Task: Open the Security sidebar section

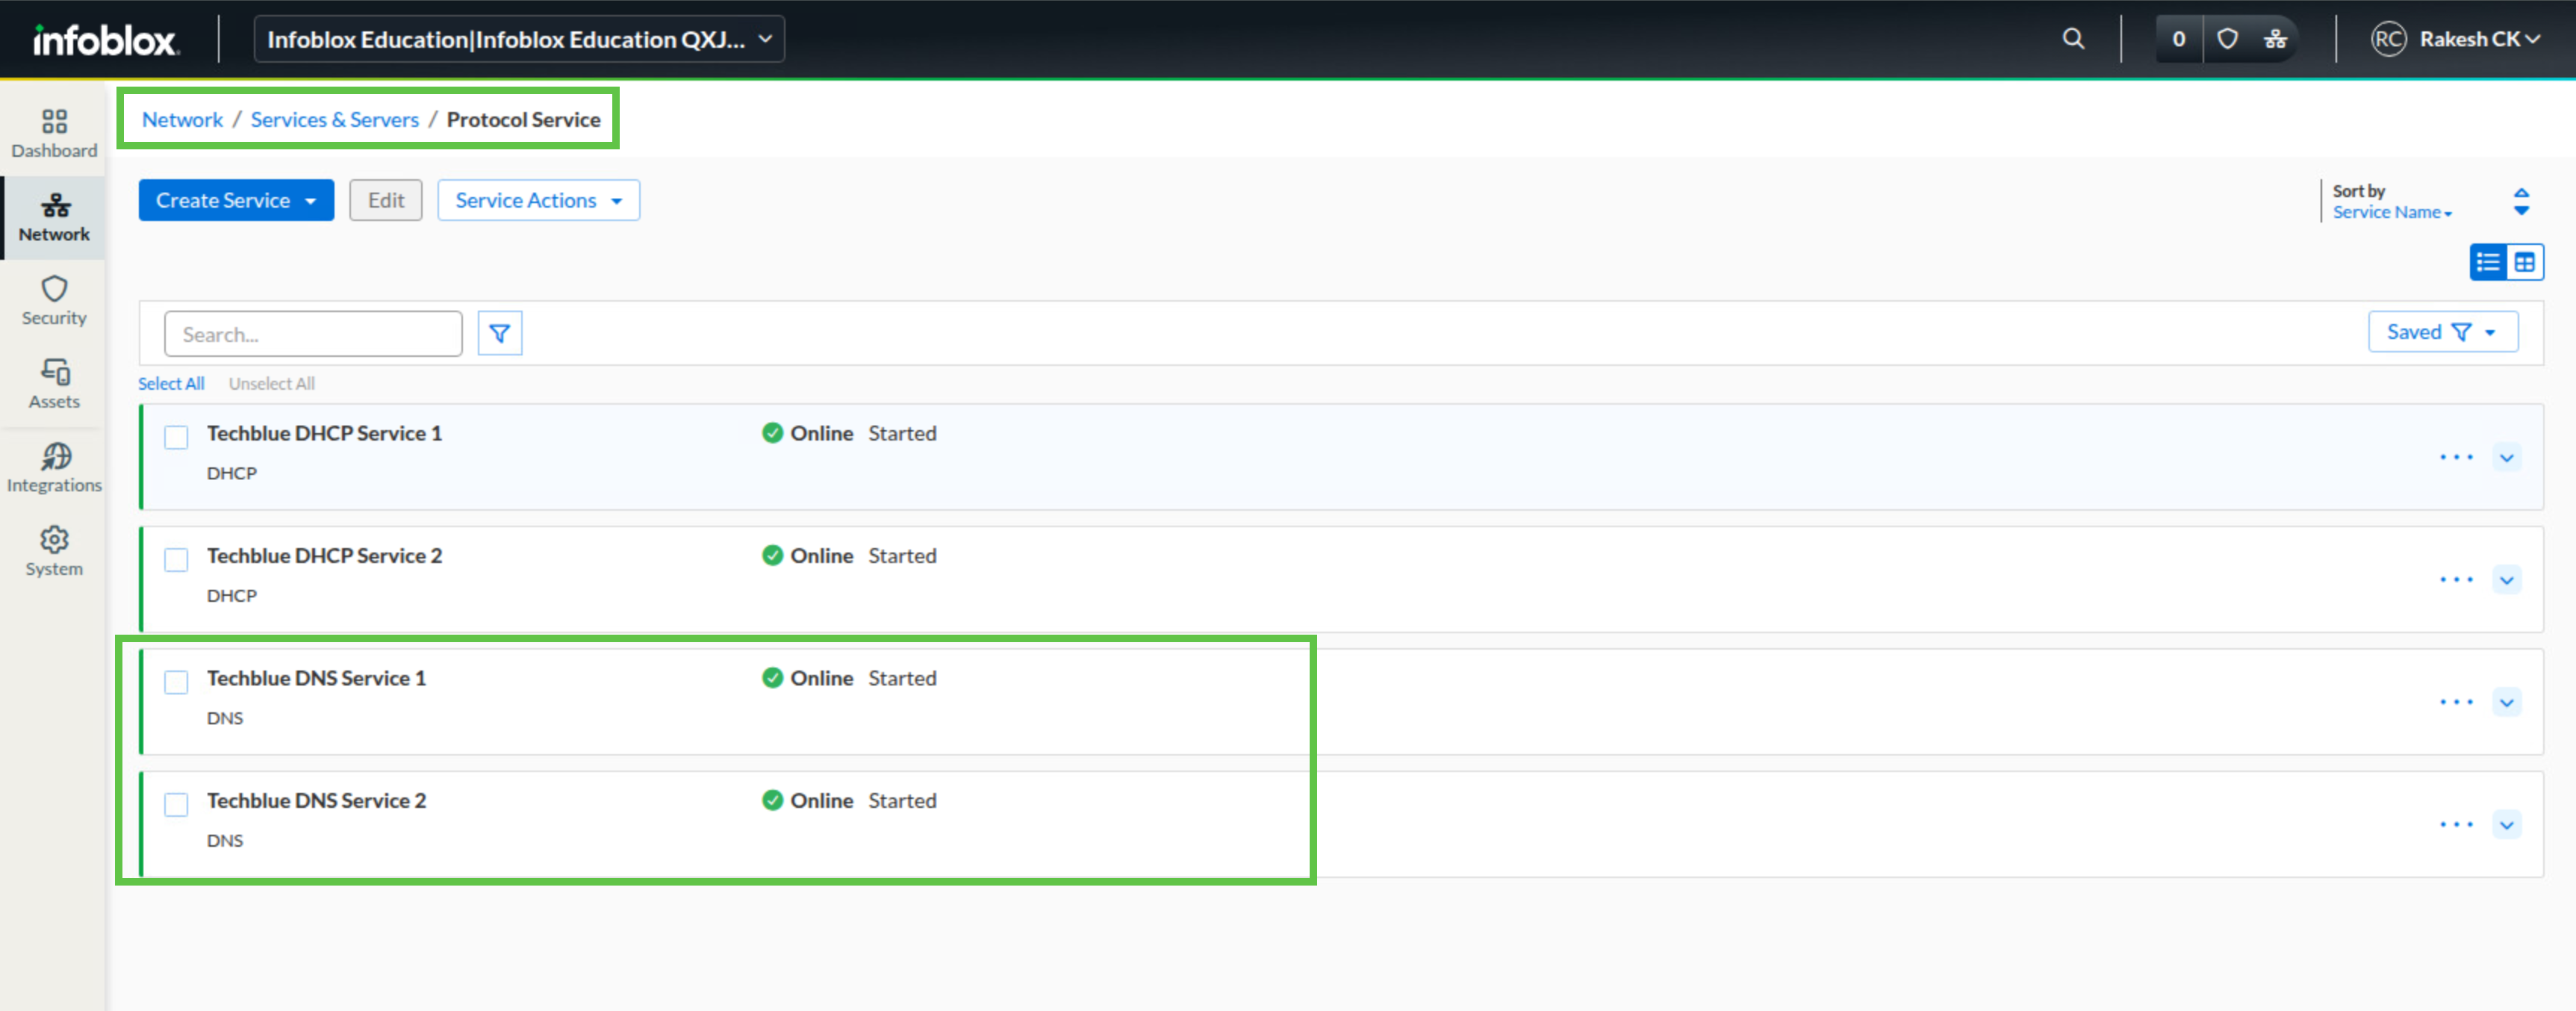Action: (x=54, y=301)
